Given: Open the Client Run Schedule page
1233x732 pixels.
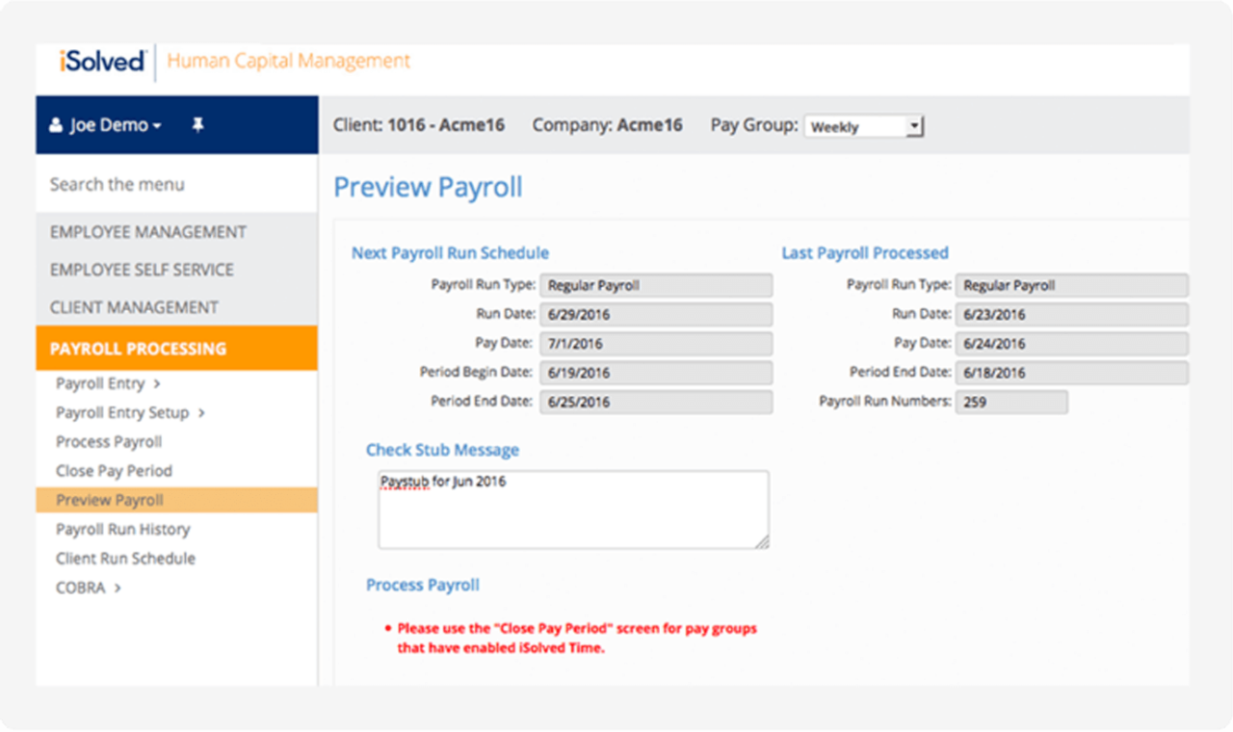Looking at the screenshot, I should [x=124, y=558].
